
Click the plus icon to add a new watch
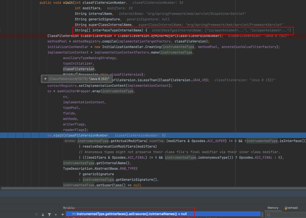tap(62, 214)
